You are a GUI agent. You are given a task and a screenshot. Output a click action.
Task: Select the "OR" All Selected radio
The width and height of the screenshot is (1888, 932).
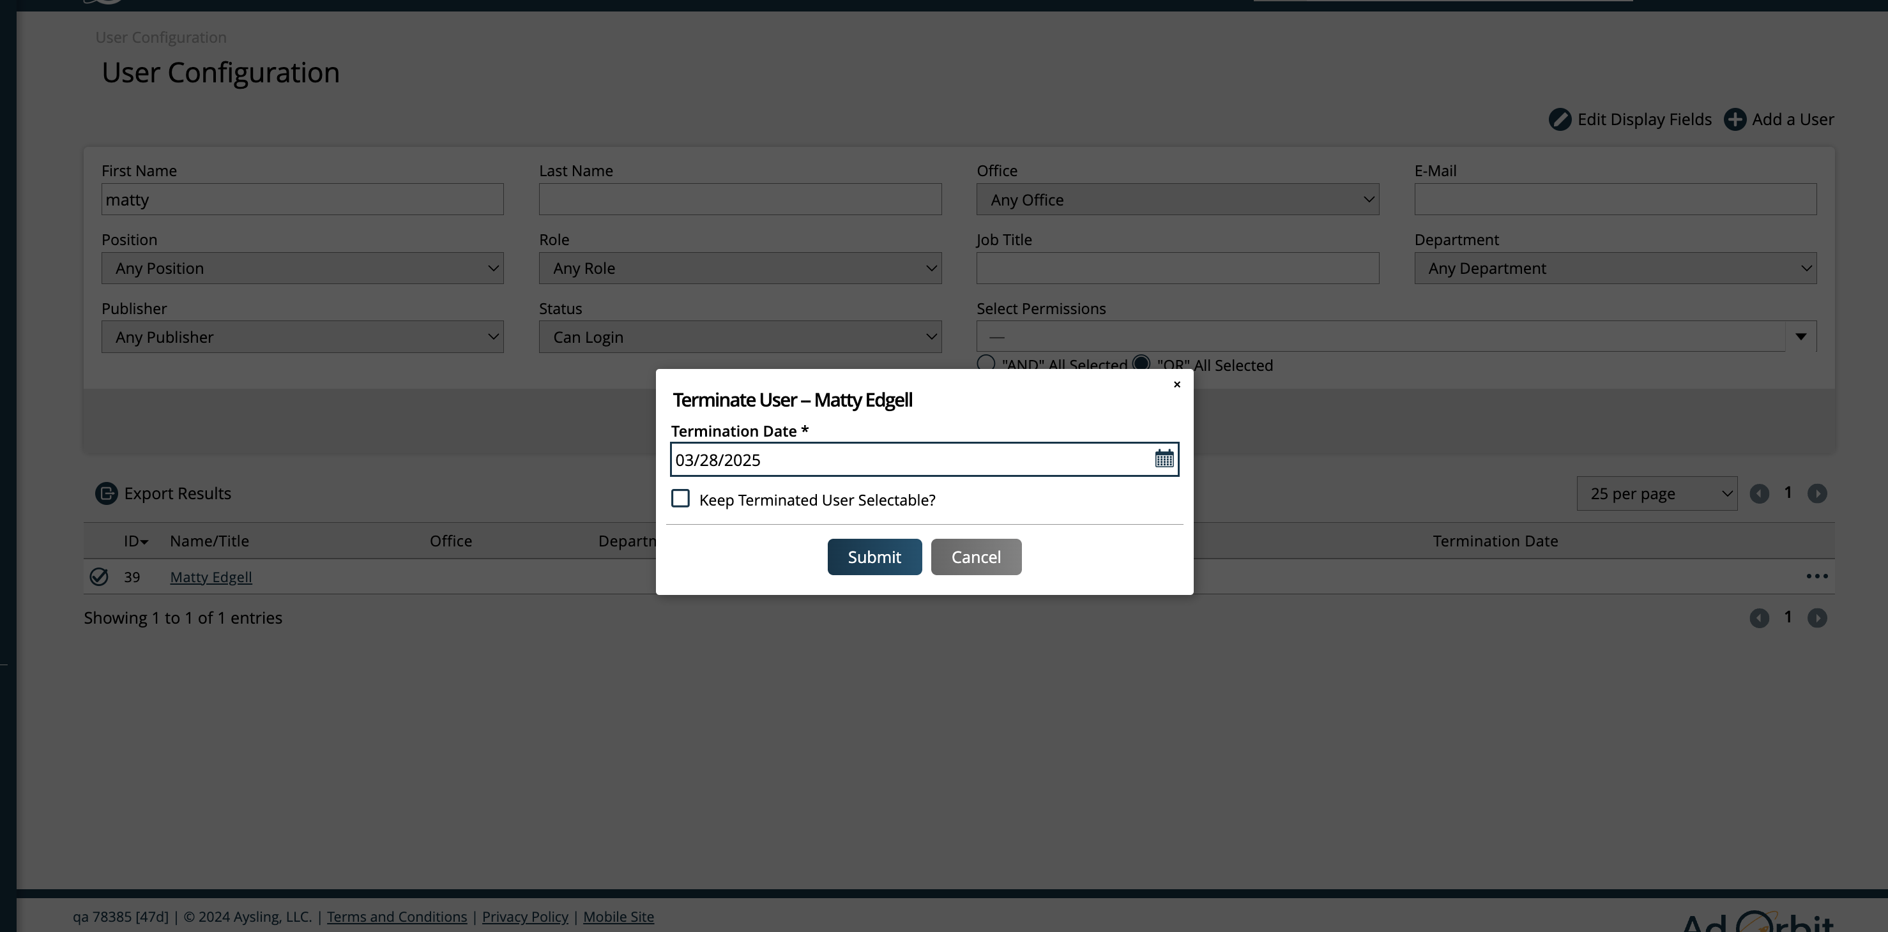(1141, 363)
